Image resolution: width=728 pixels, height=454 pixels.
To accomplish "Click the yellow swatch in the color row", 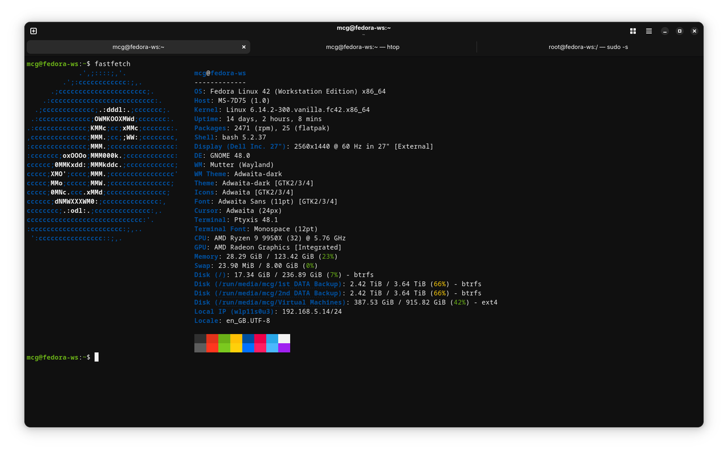I will click(x=237, y=343).
